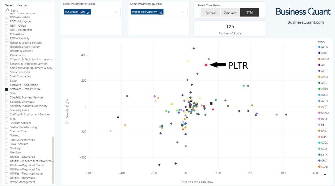The width and height of the screenshot is (335, 186).
Task: Check the Utilities—Renewable checkbox
Action: 7,178
